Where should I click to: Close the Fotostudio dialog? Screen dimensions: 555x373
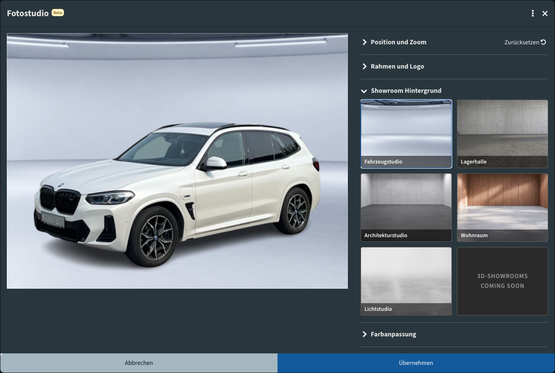pyautogui.click(x=545, y=14)
